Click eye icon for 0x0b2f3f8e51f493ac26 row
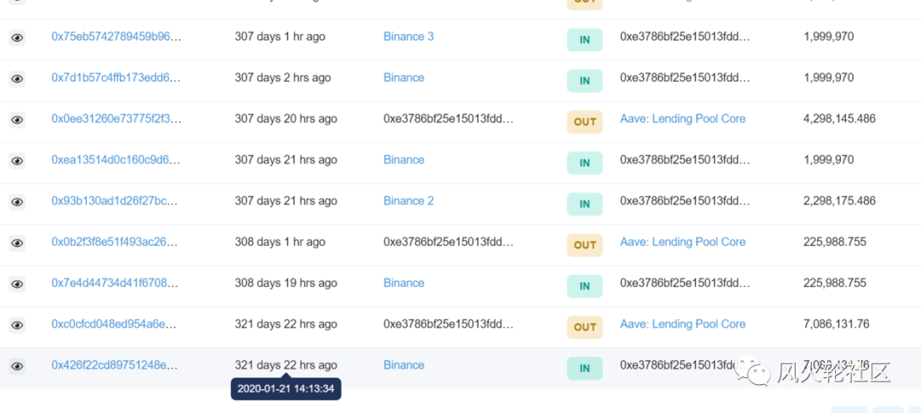 pos(17,243)
